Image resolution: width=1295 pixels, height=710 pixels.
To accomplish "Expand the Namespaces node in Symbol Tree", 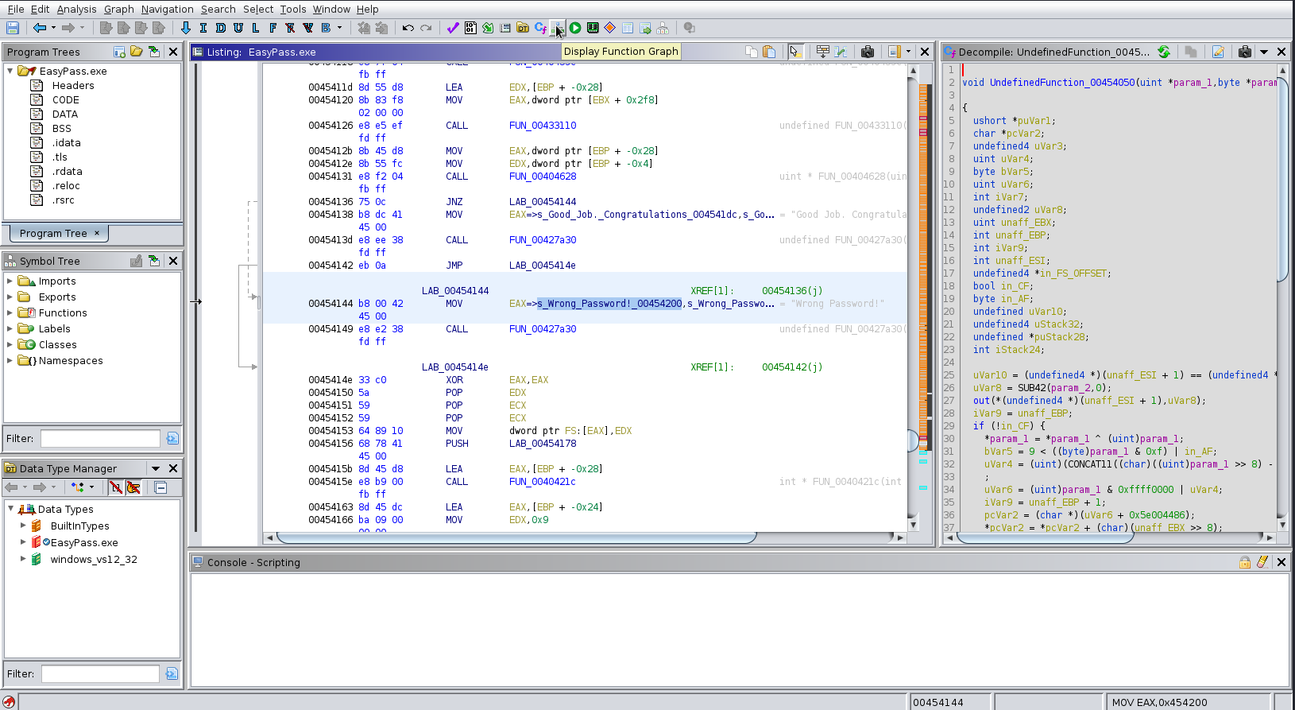I will [x=10, y=360].
